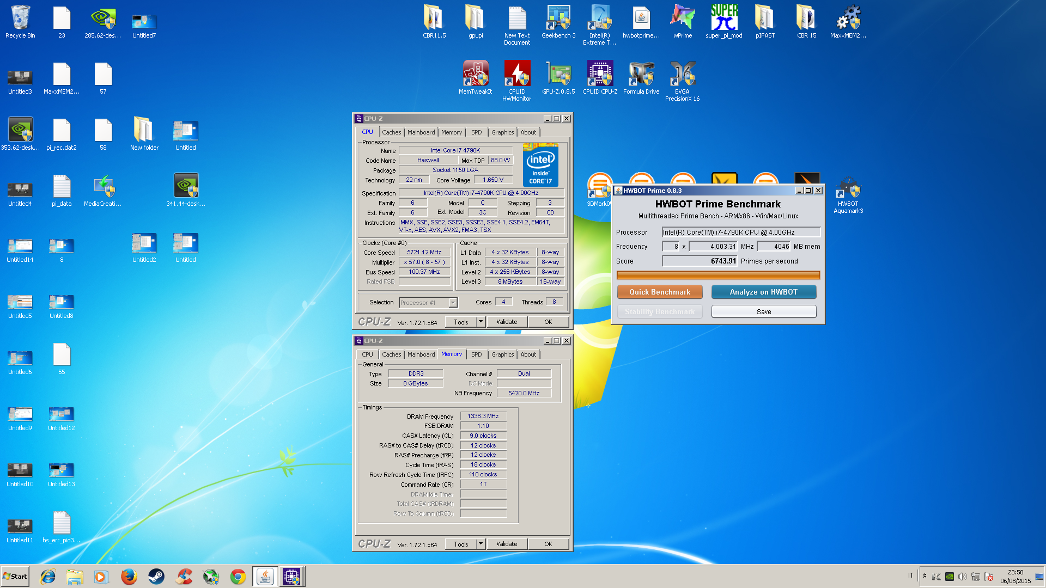The image size is (1046, 588).
Task: Open the pi_data file icon
Action: coord(62,191)
